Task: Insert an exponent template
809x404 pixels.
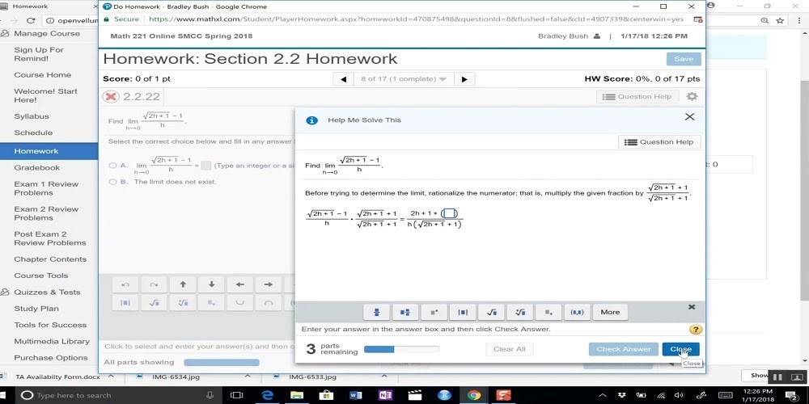Action: [434, 312]
